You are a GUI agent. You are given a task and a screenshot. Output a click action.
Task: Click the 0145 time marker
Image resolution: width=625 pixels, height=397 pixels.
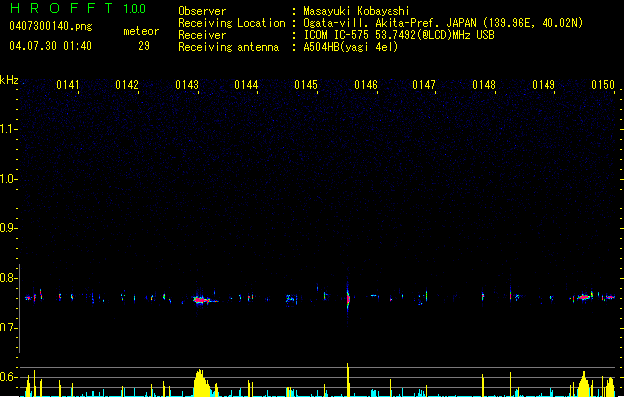tap(306, 85)
